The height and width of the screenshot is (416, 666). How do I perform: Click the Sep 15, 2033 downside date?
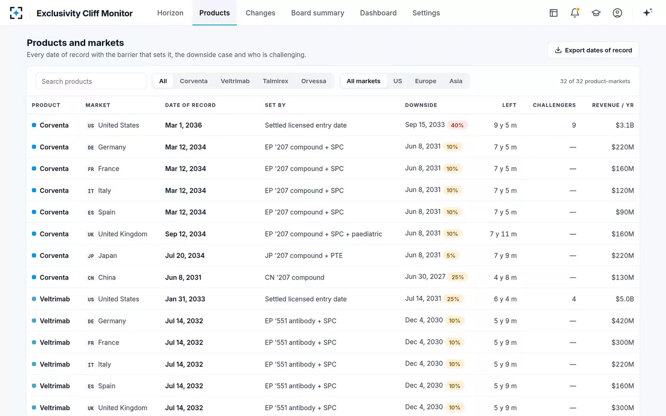tap(425, 125)
